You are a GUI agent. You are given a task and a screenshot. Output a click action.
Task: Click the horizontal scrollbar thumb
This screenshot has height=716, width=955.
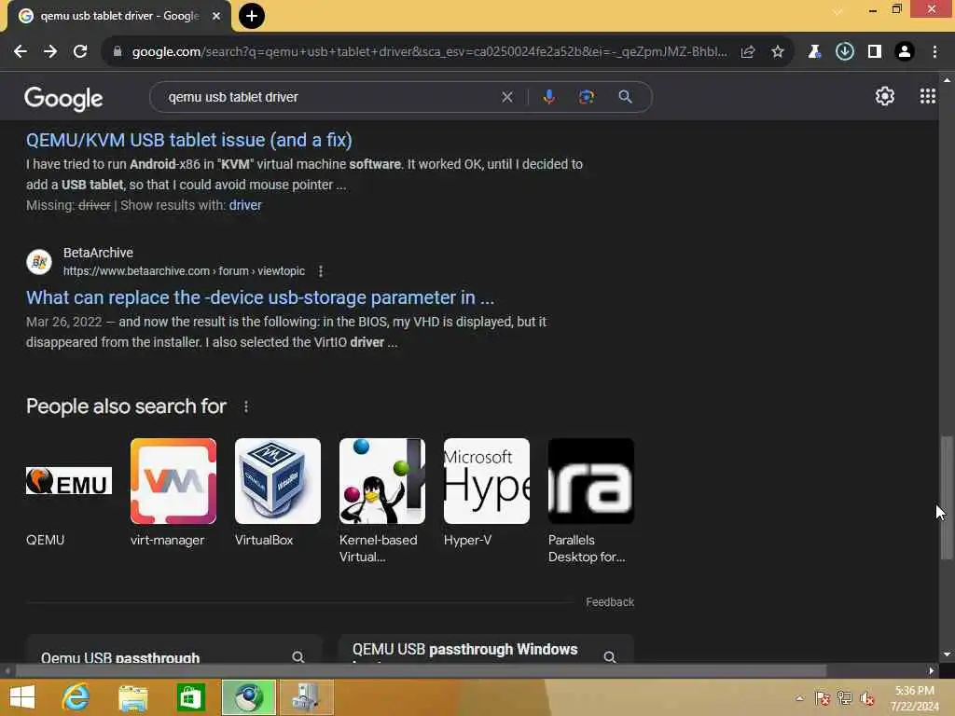pos(421,671)
